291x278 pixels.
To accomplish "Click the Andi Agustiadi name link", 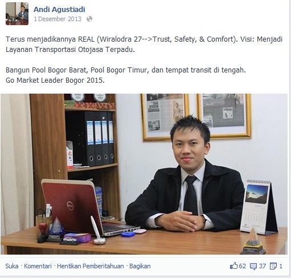I will tap(59, 9).
